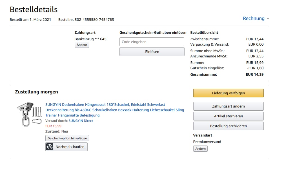Click the chevron arrow next to Rechnung

pyautogui.click(x=268, y=19)
